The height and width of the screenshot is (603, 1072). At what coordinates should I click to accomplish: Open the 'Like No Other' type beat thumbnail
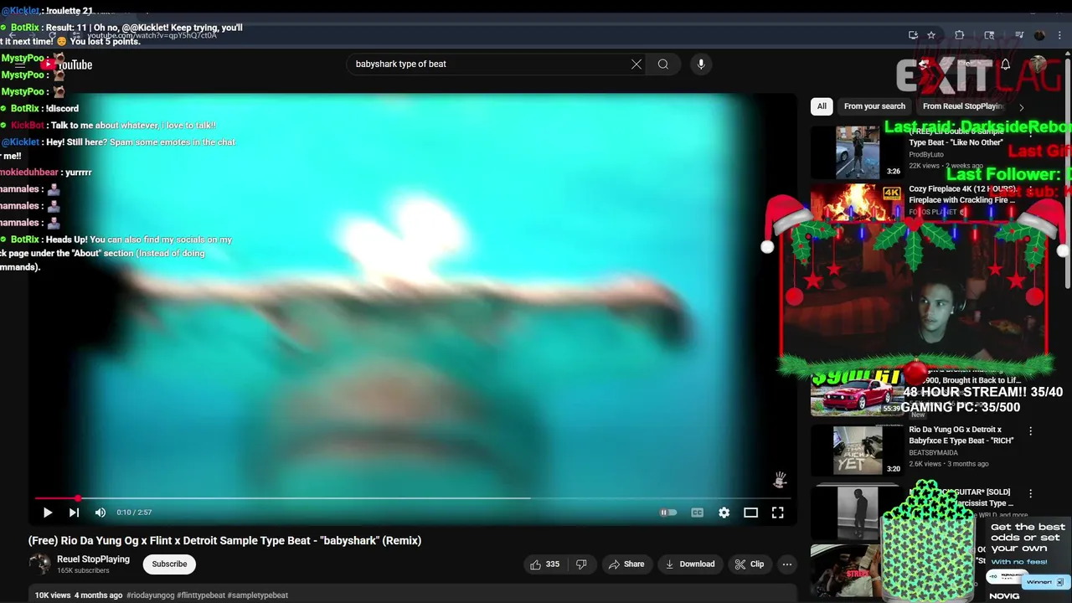(x=858, y=152)
